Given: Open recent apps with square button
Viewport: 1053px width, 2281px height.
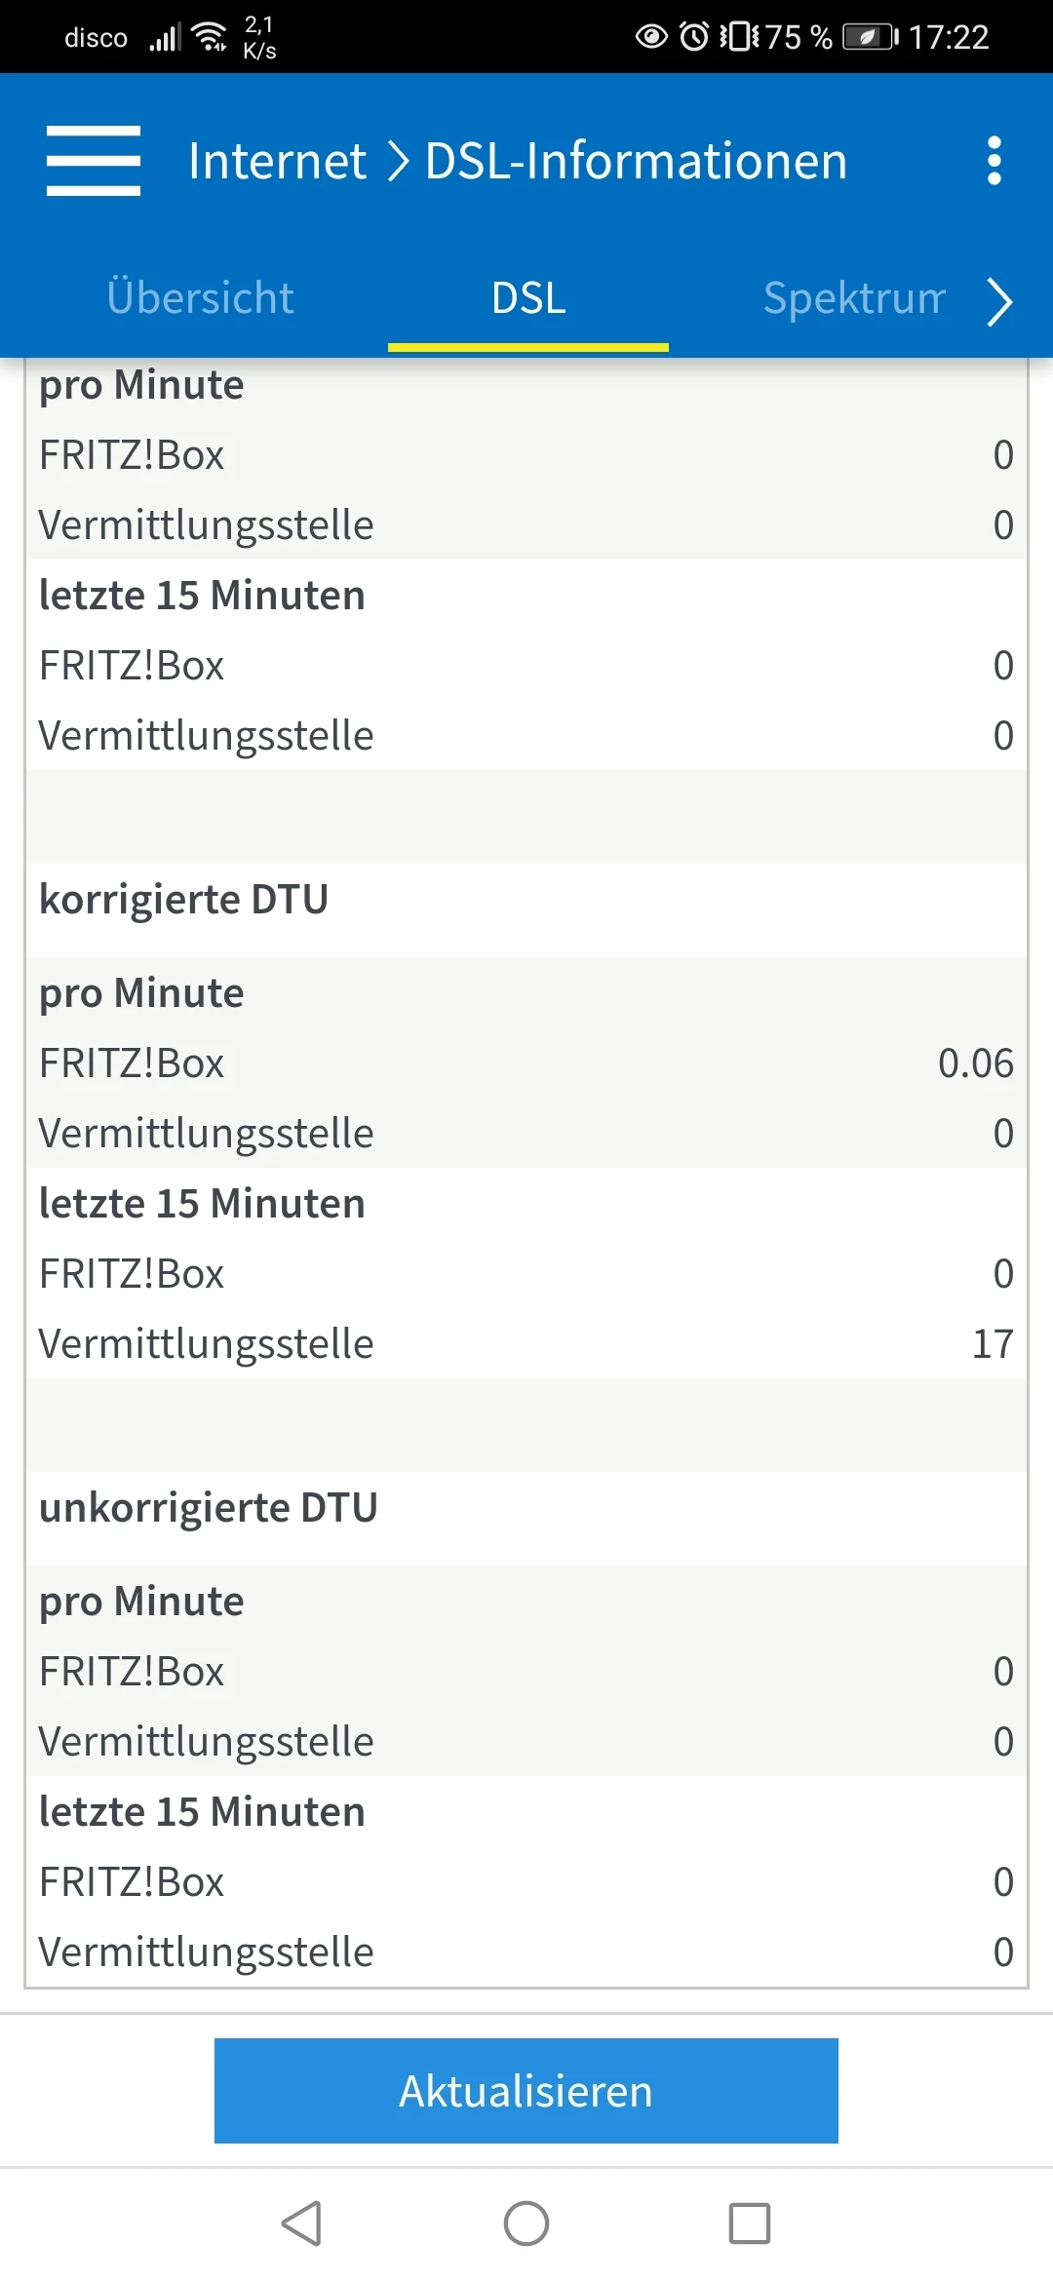Looking at the screenshot, I should click(x=750, y=2223).
